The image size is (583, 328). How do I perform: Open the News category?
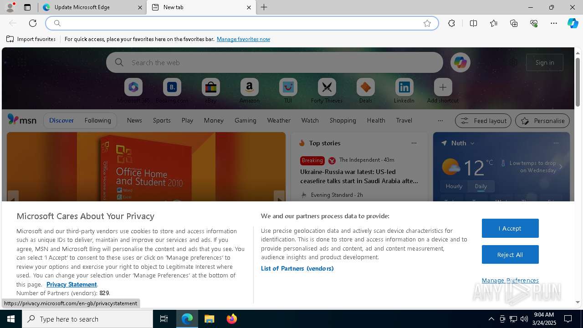[134, 120]
